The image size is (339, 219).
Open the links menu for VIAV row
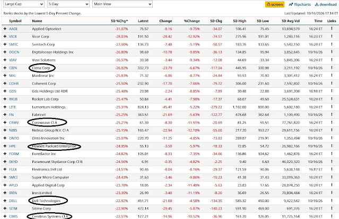(x=332, y=60)
